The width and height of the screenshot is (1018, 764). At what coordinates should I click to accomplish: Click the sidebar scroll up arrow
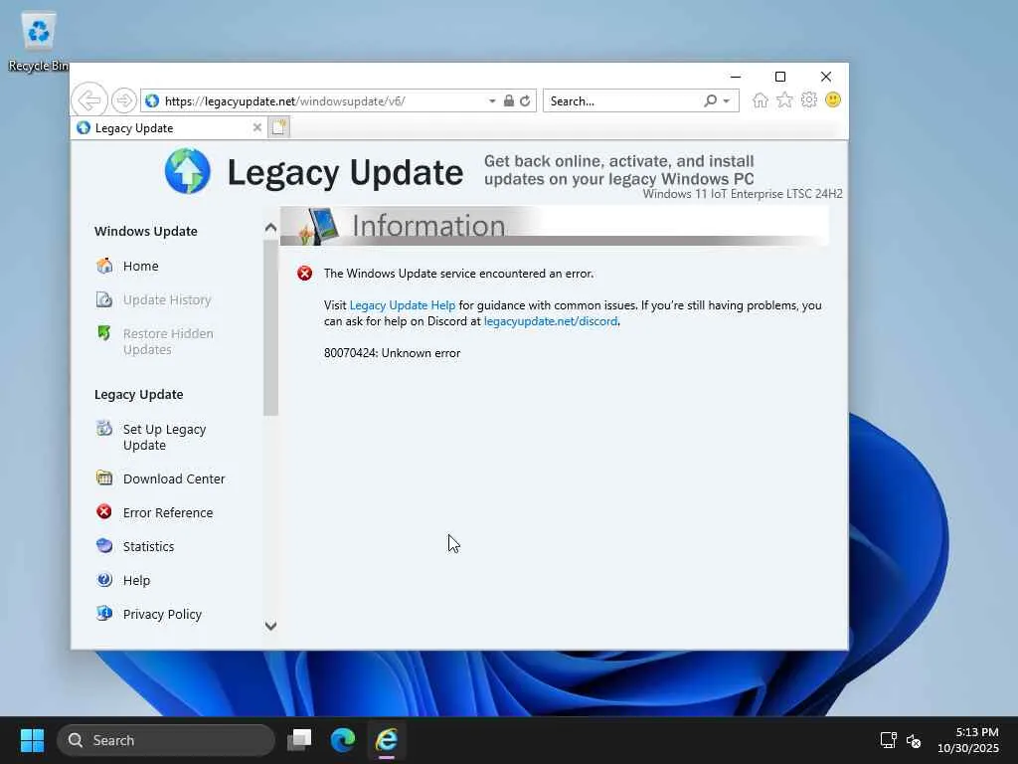tap(270, 228)
